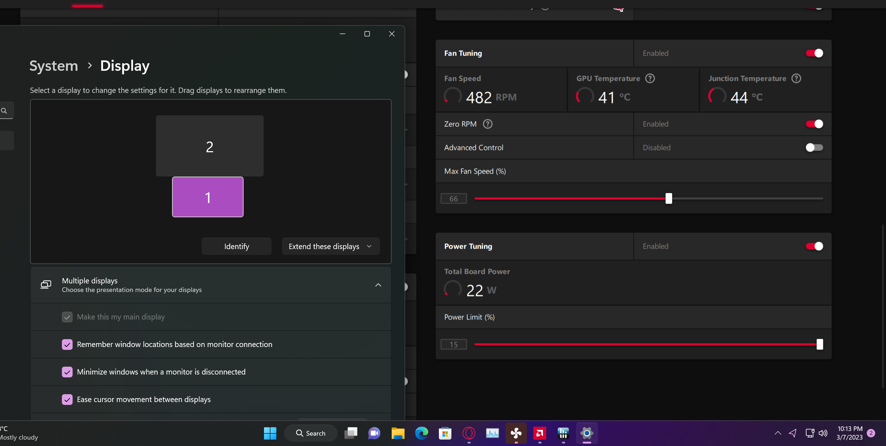Open the weather widget

pos(19,433)
